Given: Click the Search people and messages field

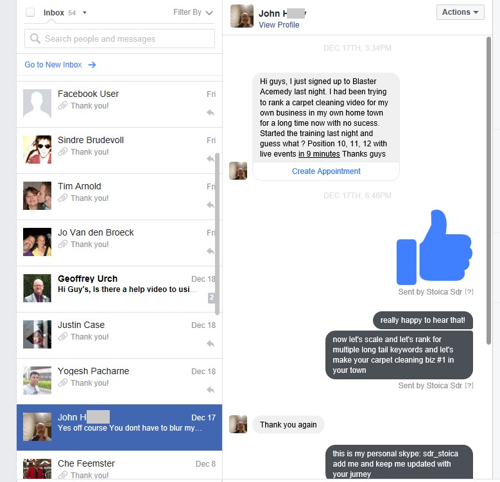Looking at the screenshot, I should [119, 39].
